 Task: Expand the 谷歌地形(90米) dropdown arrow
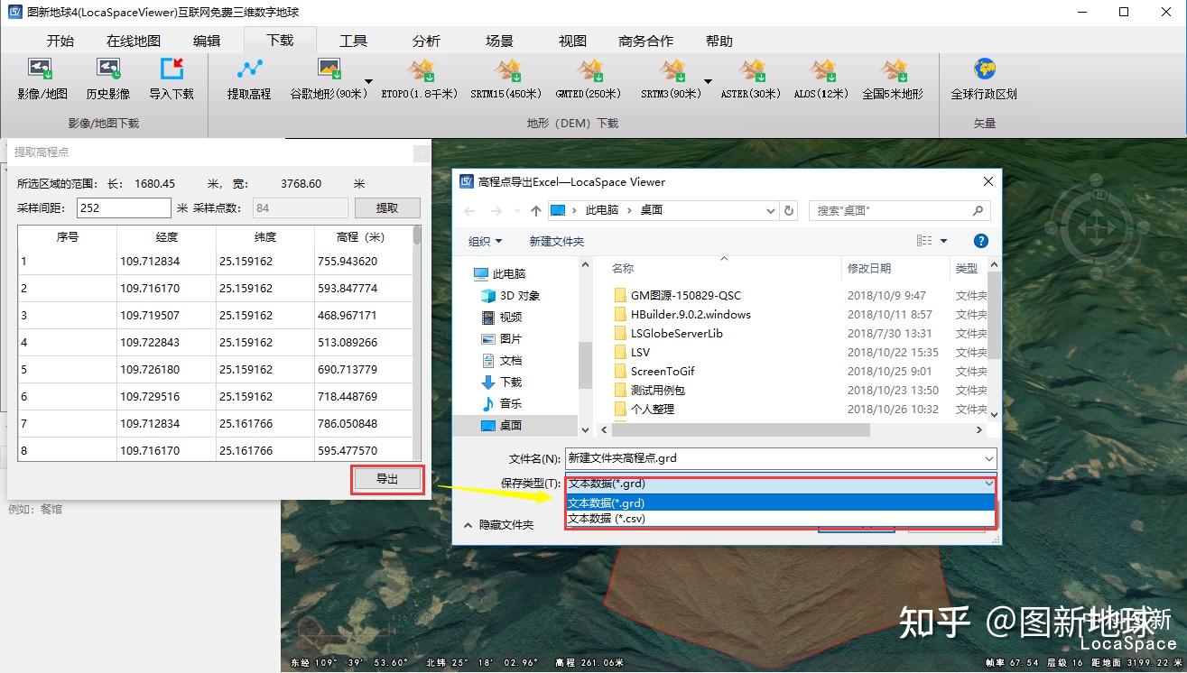368,81
